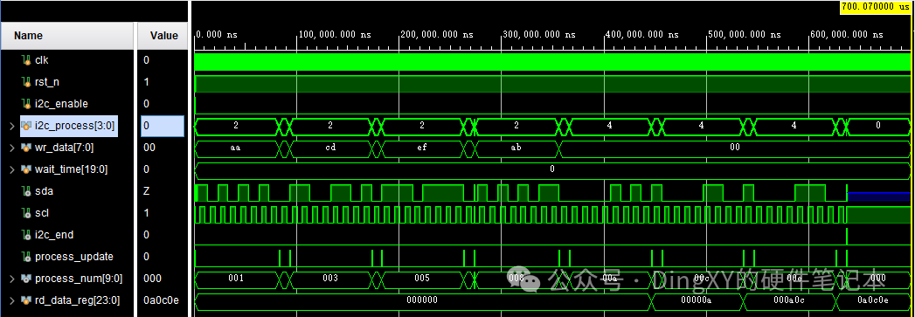Click the Value column header
Screen dimensions: 915x317
pyautogui.click(x=163, y=36)
